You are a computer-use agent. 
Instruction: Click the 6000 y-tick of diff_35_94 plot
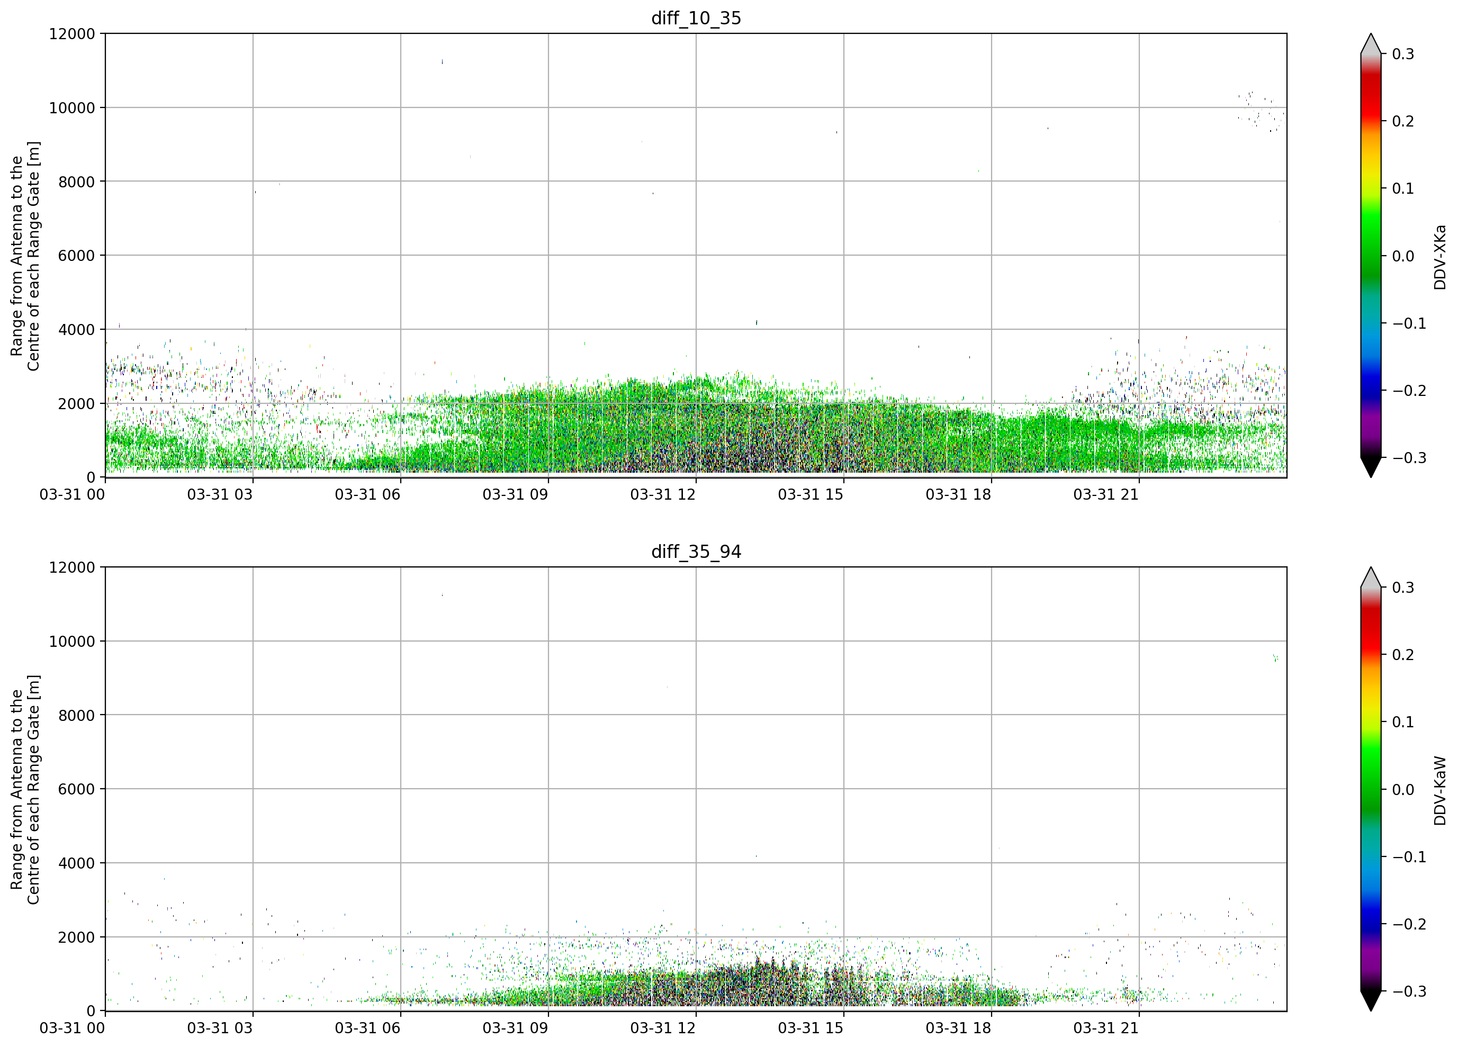(76, 789)
